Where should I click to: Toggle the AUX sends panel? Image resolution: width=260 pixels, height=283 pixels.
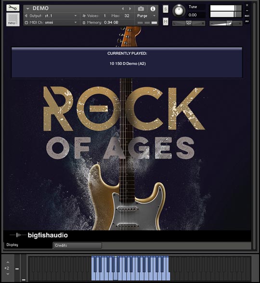247,16
